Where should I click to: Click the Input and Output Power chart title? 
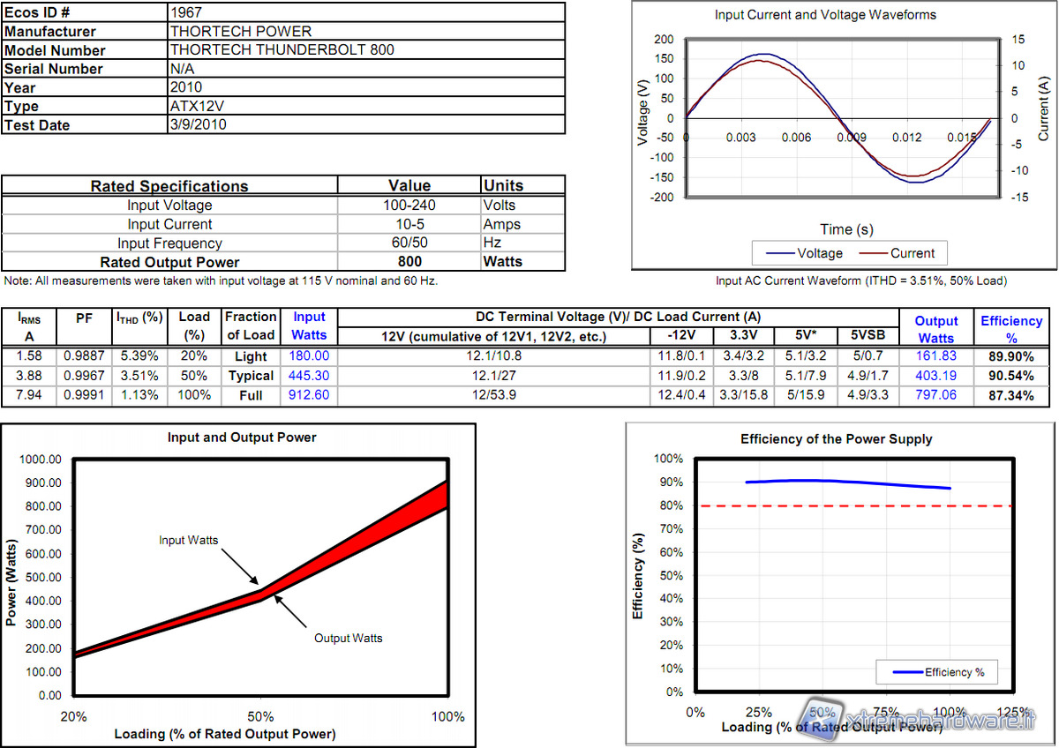point(242,438)
